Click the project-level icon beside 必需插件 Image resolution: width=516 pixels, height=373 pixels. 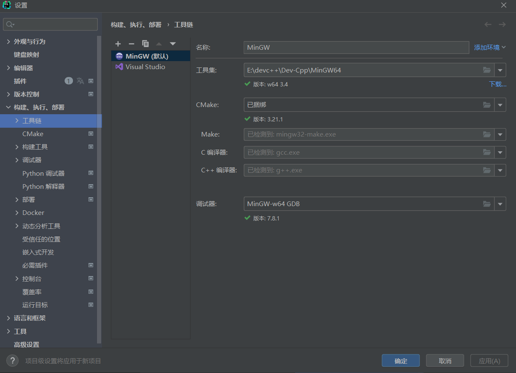(91, 266)
